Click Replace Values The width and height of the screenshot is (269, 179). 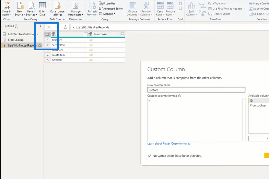point(219,14)
